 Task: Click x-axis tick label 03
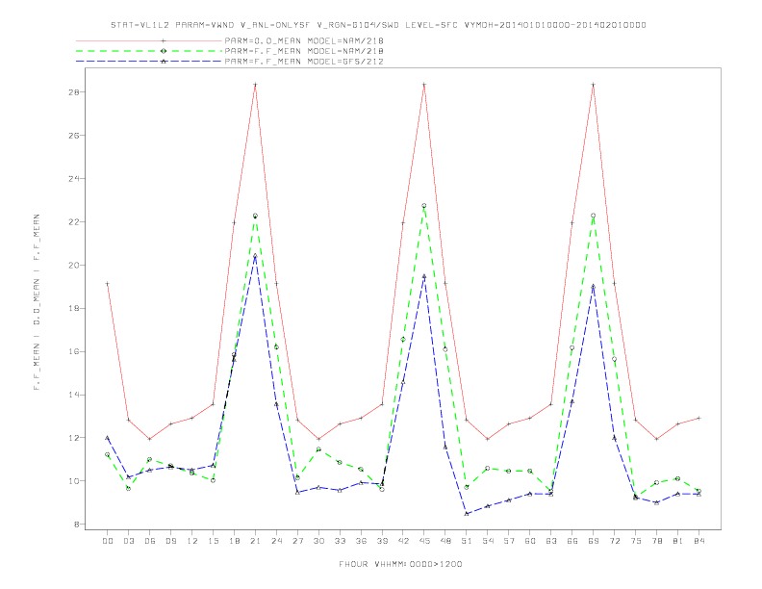(x=128, y=541)
